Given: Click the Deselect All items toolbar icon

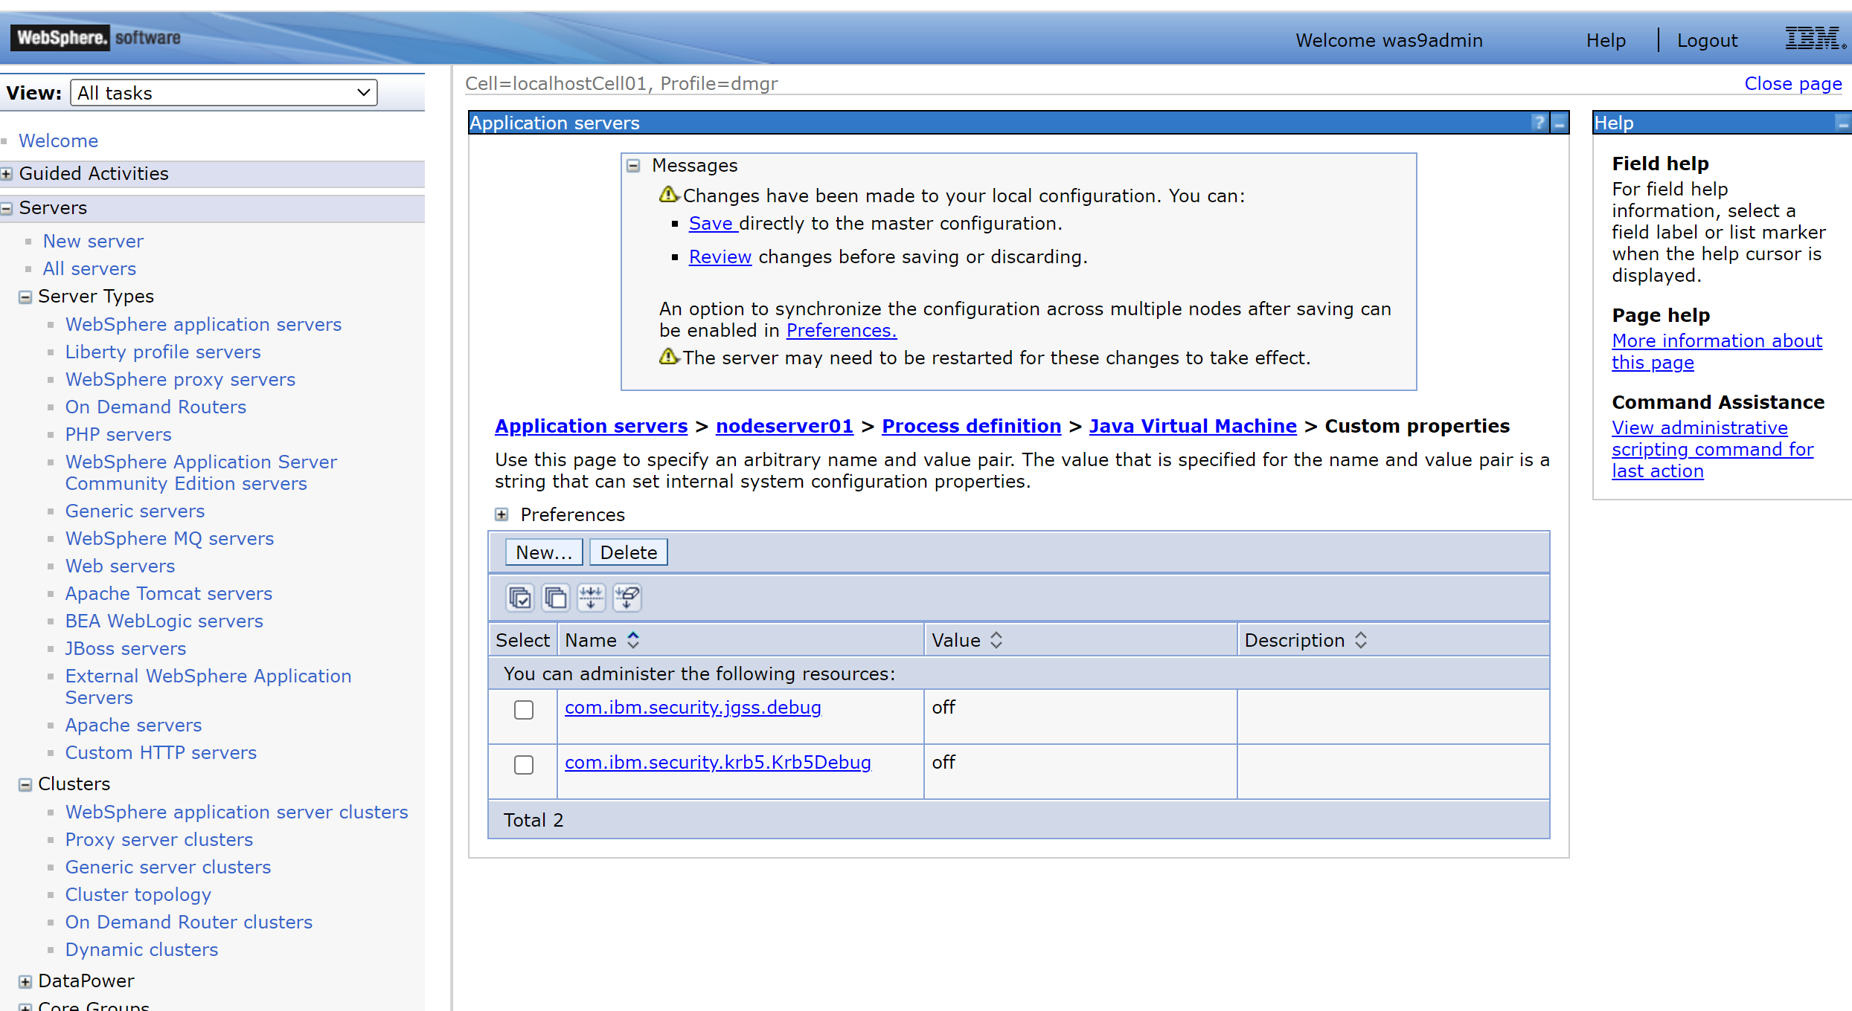Looking at the screenshot, I should pyautogui.click(x=555, y=597).
